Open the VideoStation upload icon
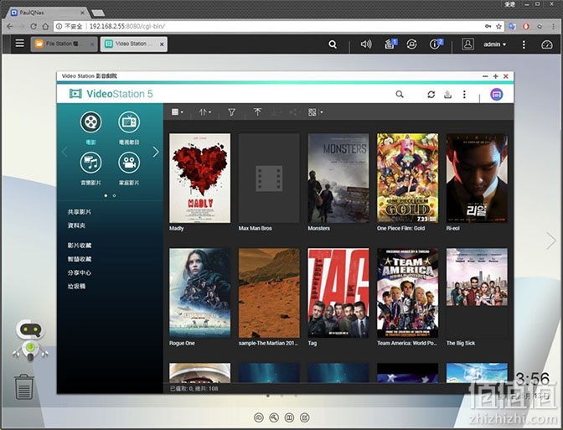 447,95
